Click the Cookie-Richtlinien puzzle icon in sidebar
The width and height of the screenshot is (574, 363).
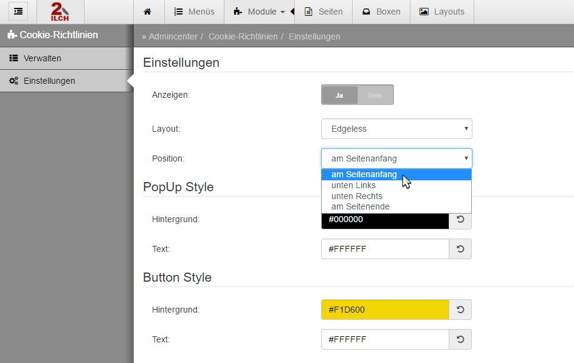12,35
